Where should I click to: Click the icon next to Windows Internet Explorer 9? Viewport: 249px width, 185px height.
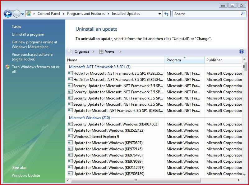[70, 137]
